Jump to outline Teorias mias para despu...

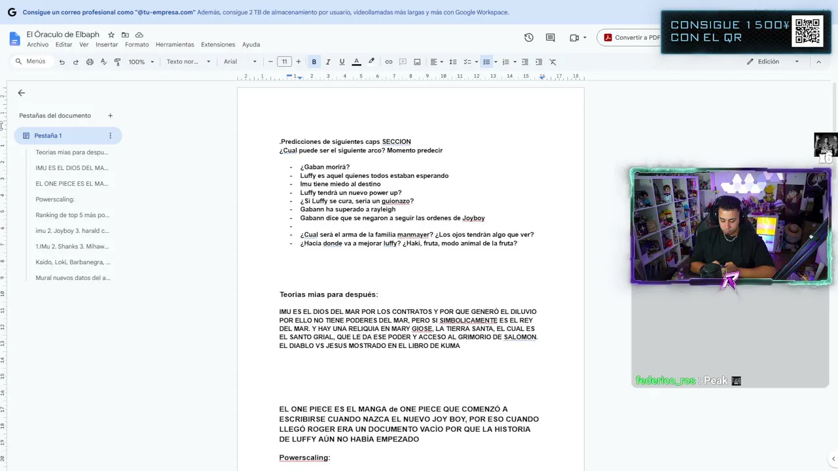click(x=72, y=152)
